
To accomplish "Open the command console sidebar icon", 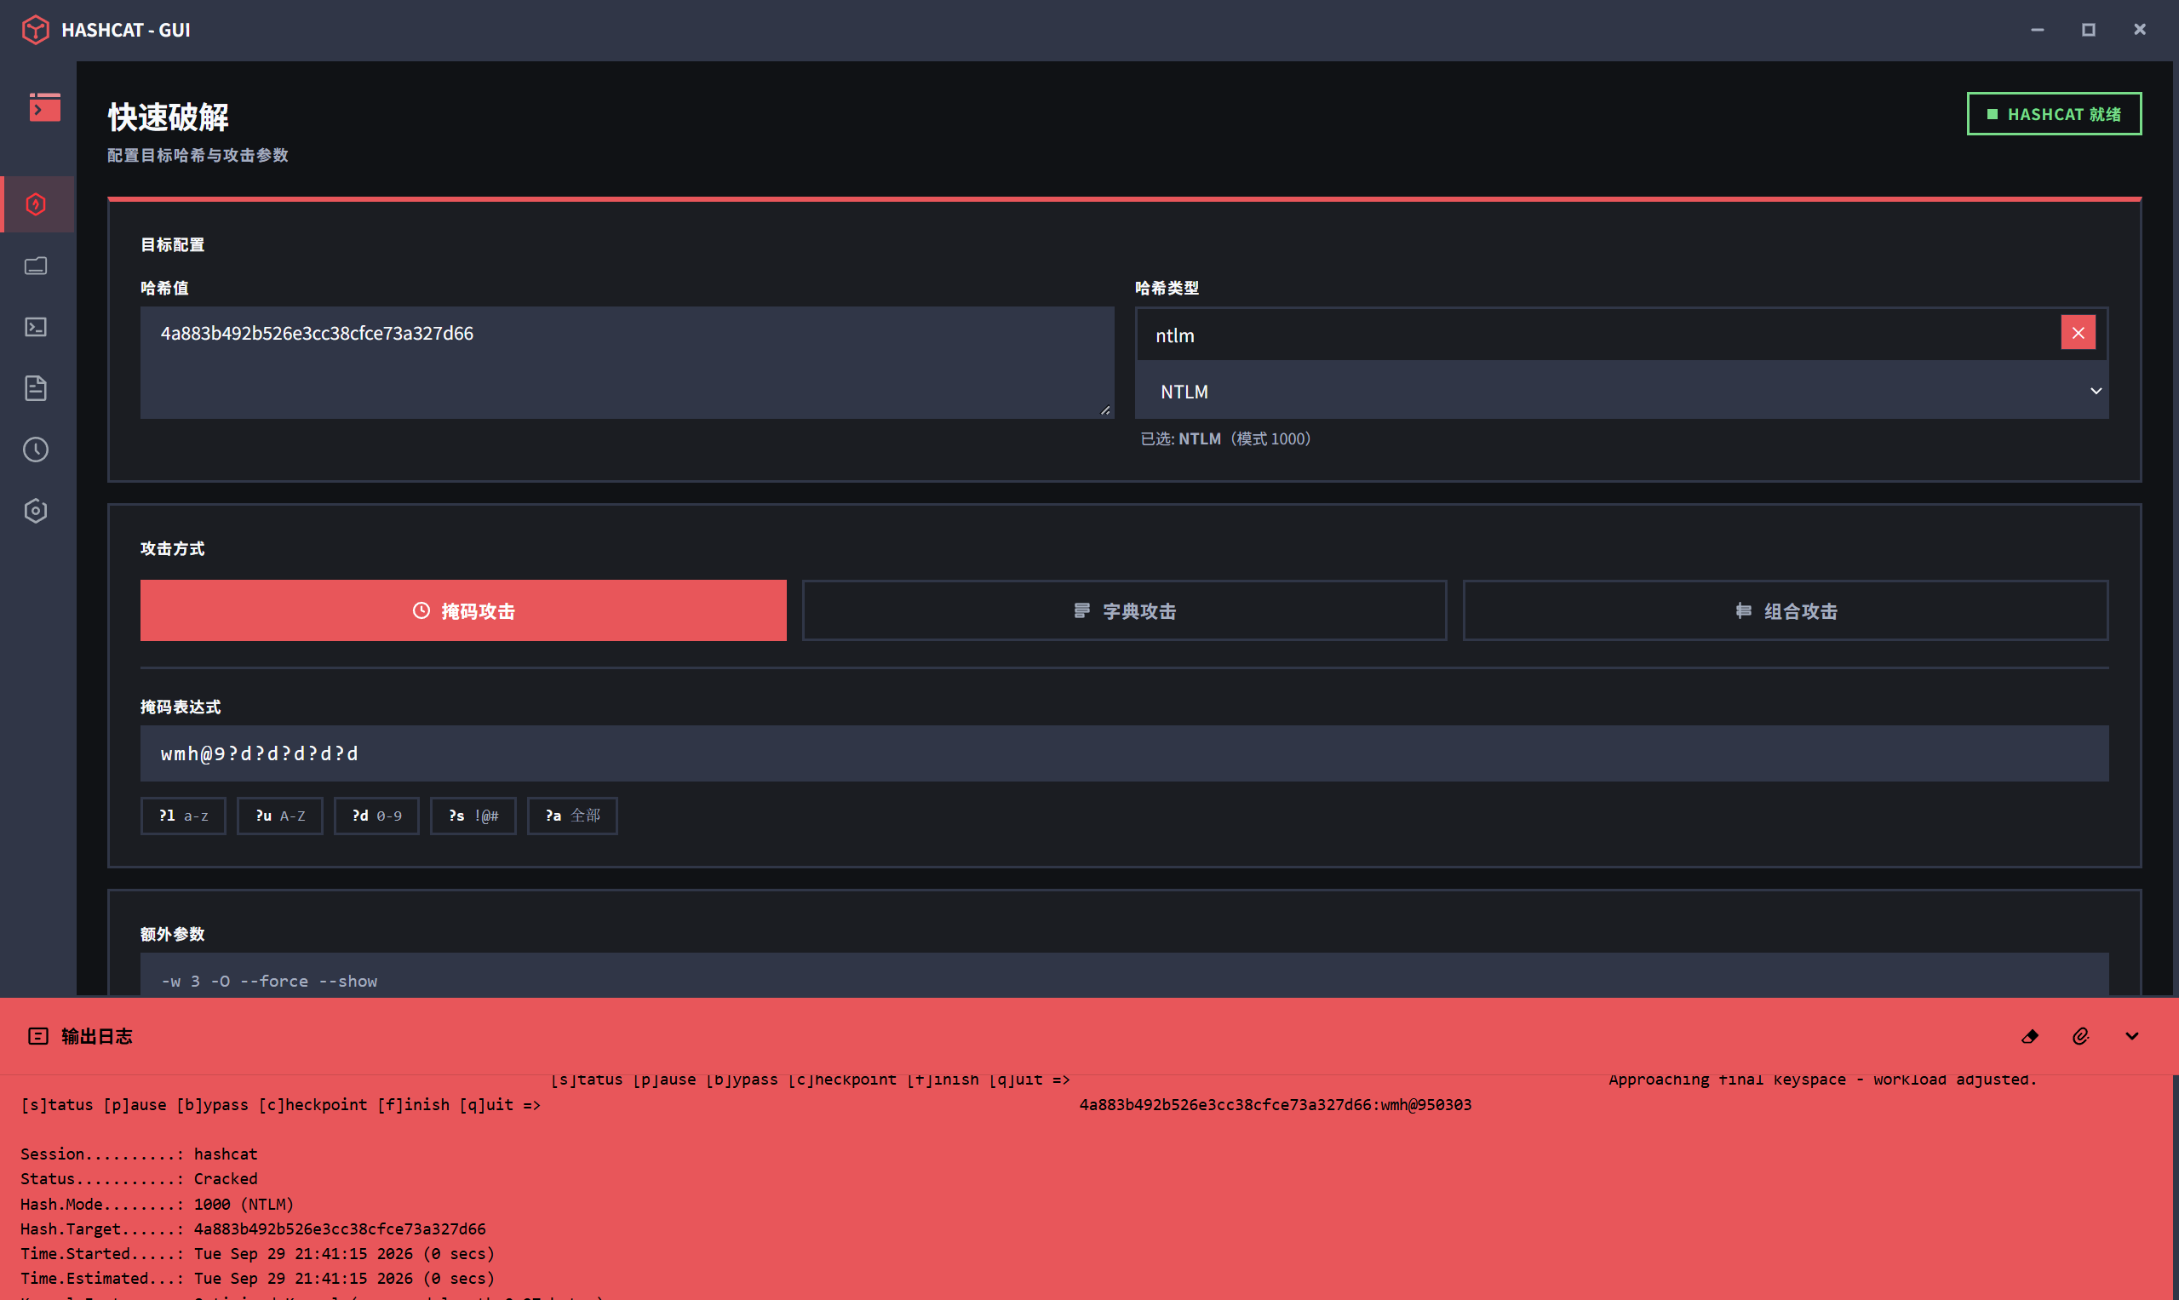I will (36, 327).
